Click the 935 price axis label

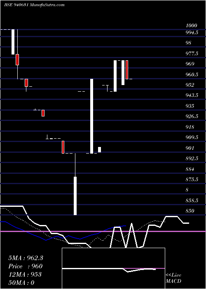pyautogui.click(x=190, y=106)
